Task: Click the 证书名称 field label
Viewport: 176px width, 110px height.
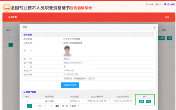Action: click(28, 43)
